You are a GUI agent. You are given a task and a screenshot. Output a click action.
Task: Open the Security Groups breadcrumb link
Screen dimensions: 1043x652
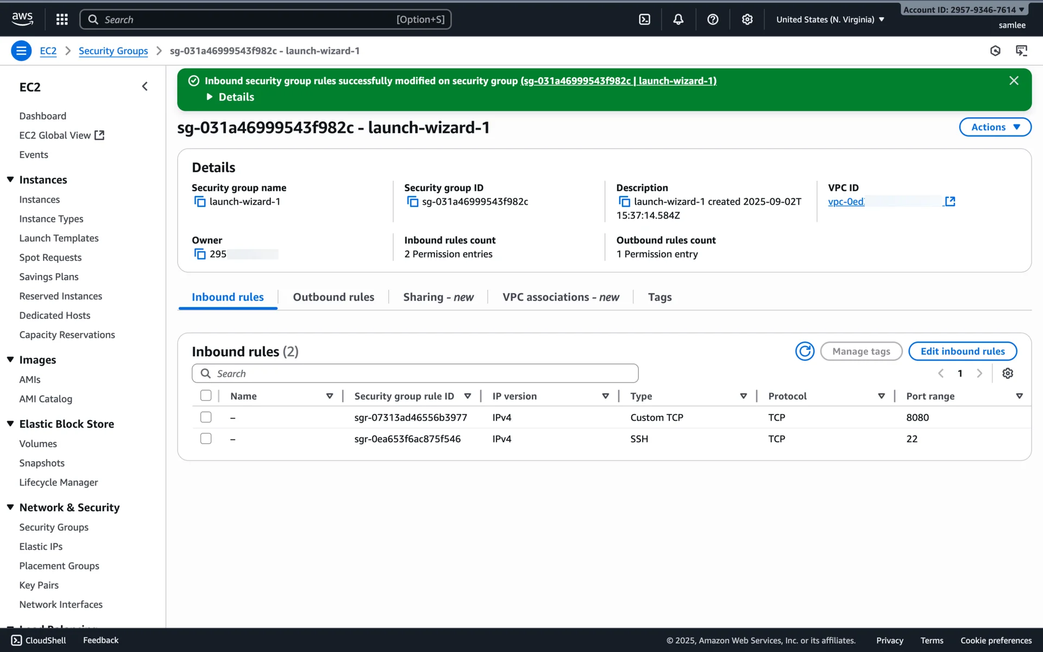[x=113, y=51]
